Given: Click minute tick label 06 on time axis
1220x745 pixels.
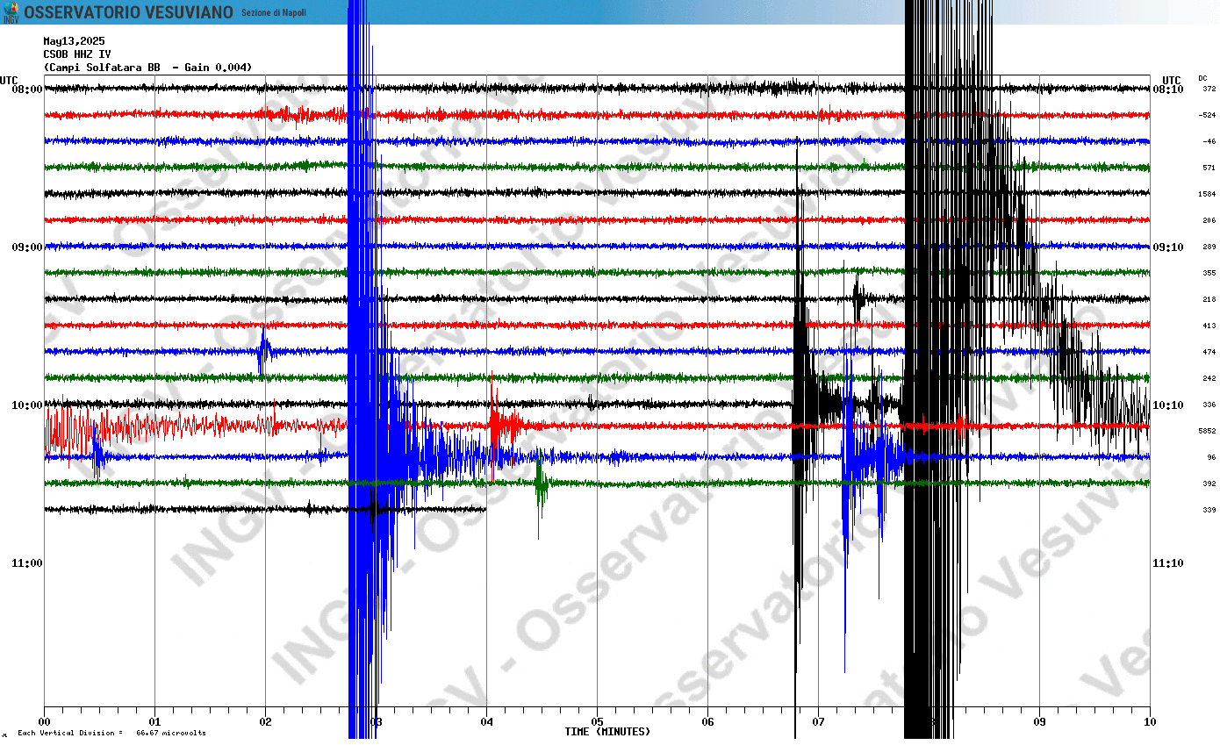Looking at the screenshot, I should click(707, 722).
